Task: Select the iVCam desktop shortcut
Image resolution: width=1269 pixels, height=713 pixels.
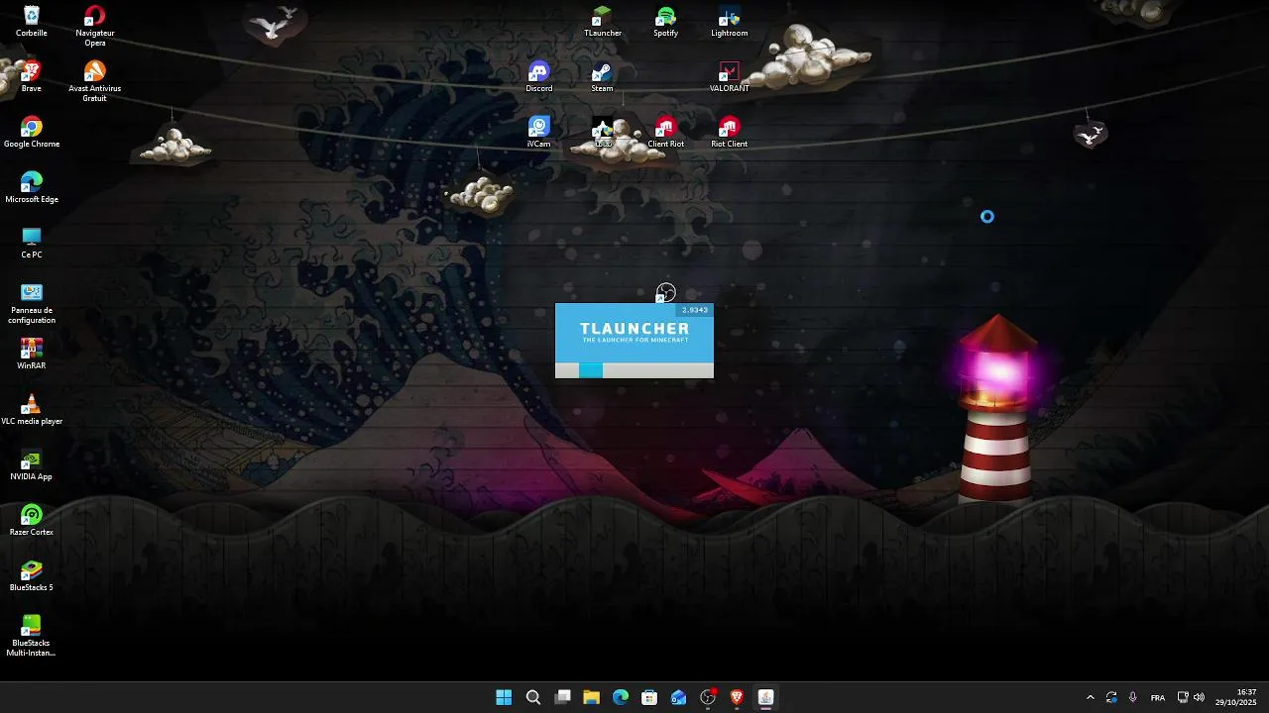Action: (539, 132)
